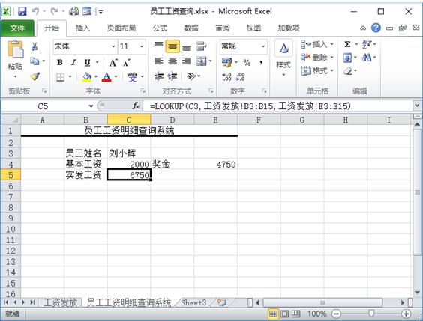Click the Print Preview icon in quick access toolbar
The width and height of the screenshot is (423, 321).
click(73, 11)
